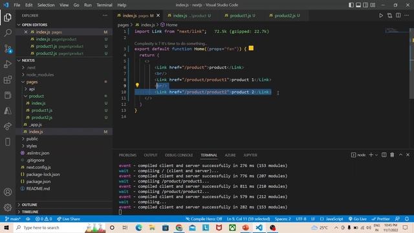Open the Customize Layout icon

pos(373,5)
